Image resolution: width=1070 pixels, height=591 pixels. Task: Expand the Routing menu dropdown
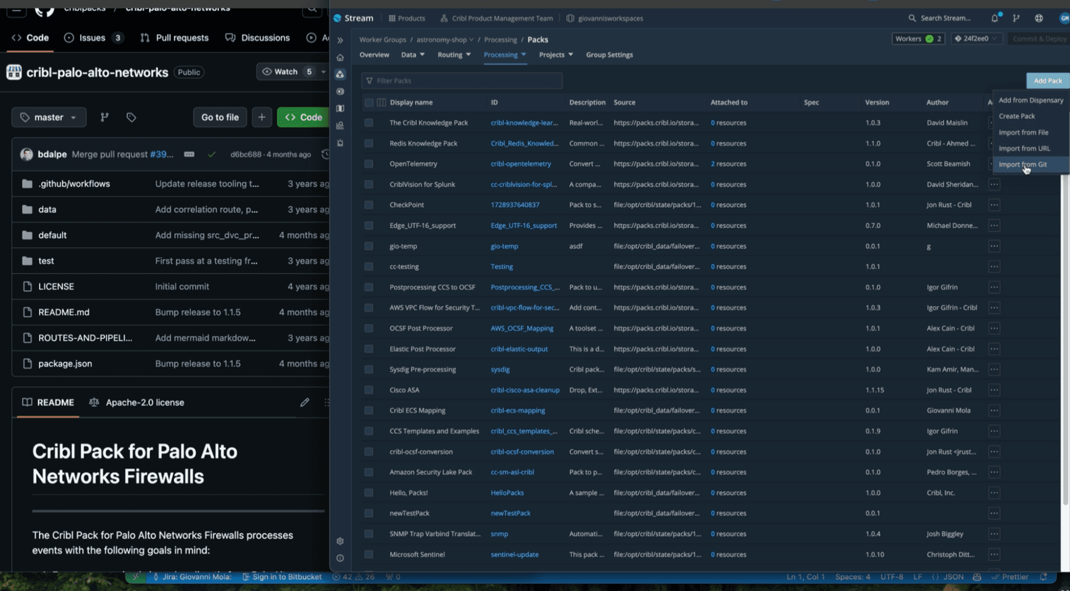[x=454, y=55]
